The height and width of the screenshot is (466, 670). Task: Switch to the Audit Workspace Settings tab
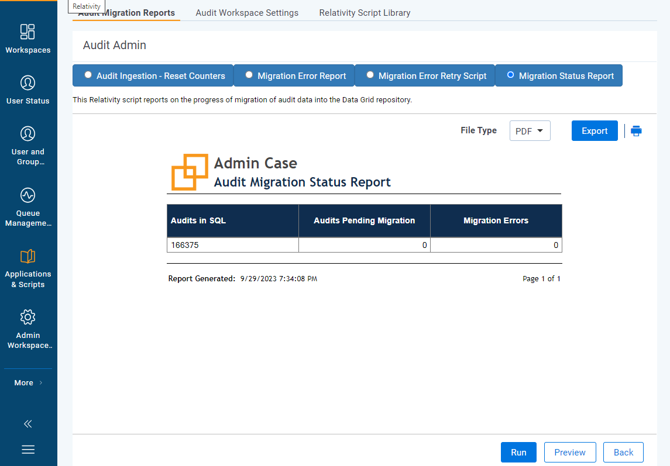pos(247,13)
